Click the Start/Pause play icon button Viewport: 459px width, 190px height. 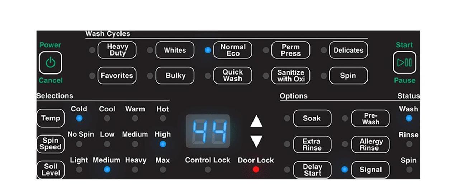[404, 63]
